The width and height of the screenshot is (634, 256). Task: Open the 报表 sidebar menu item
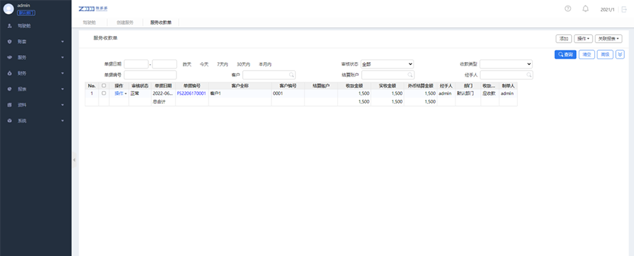pos(36,89)
